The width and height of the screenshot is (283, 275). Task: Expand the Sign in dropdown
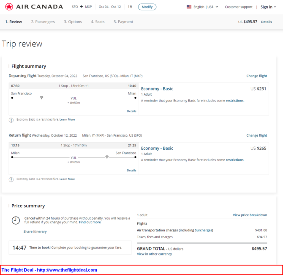(x=268, y=7)
